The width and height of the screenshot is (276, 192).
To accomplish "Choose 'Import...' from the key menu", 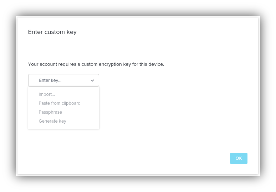I will (x=47, y=94).
